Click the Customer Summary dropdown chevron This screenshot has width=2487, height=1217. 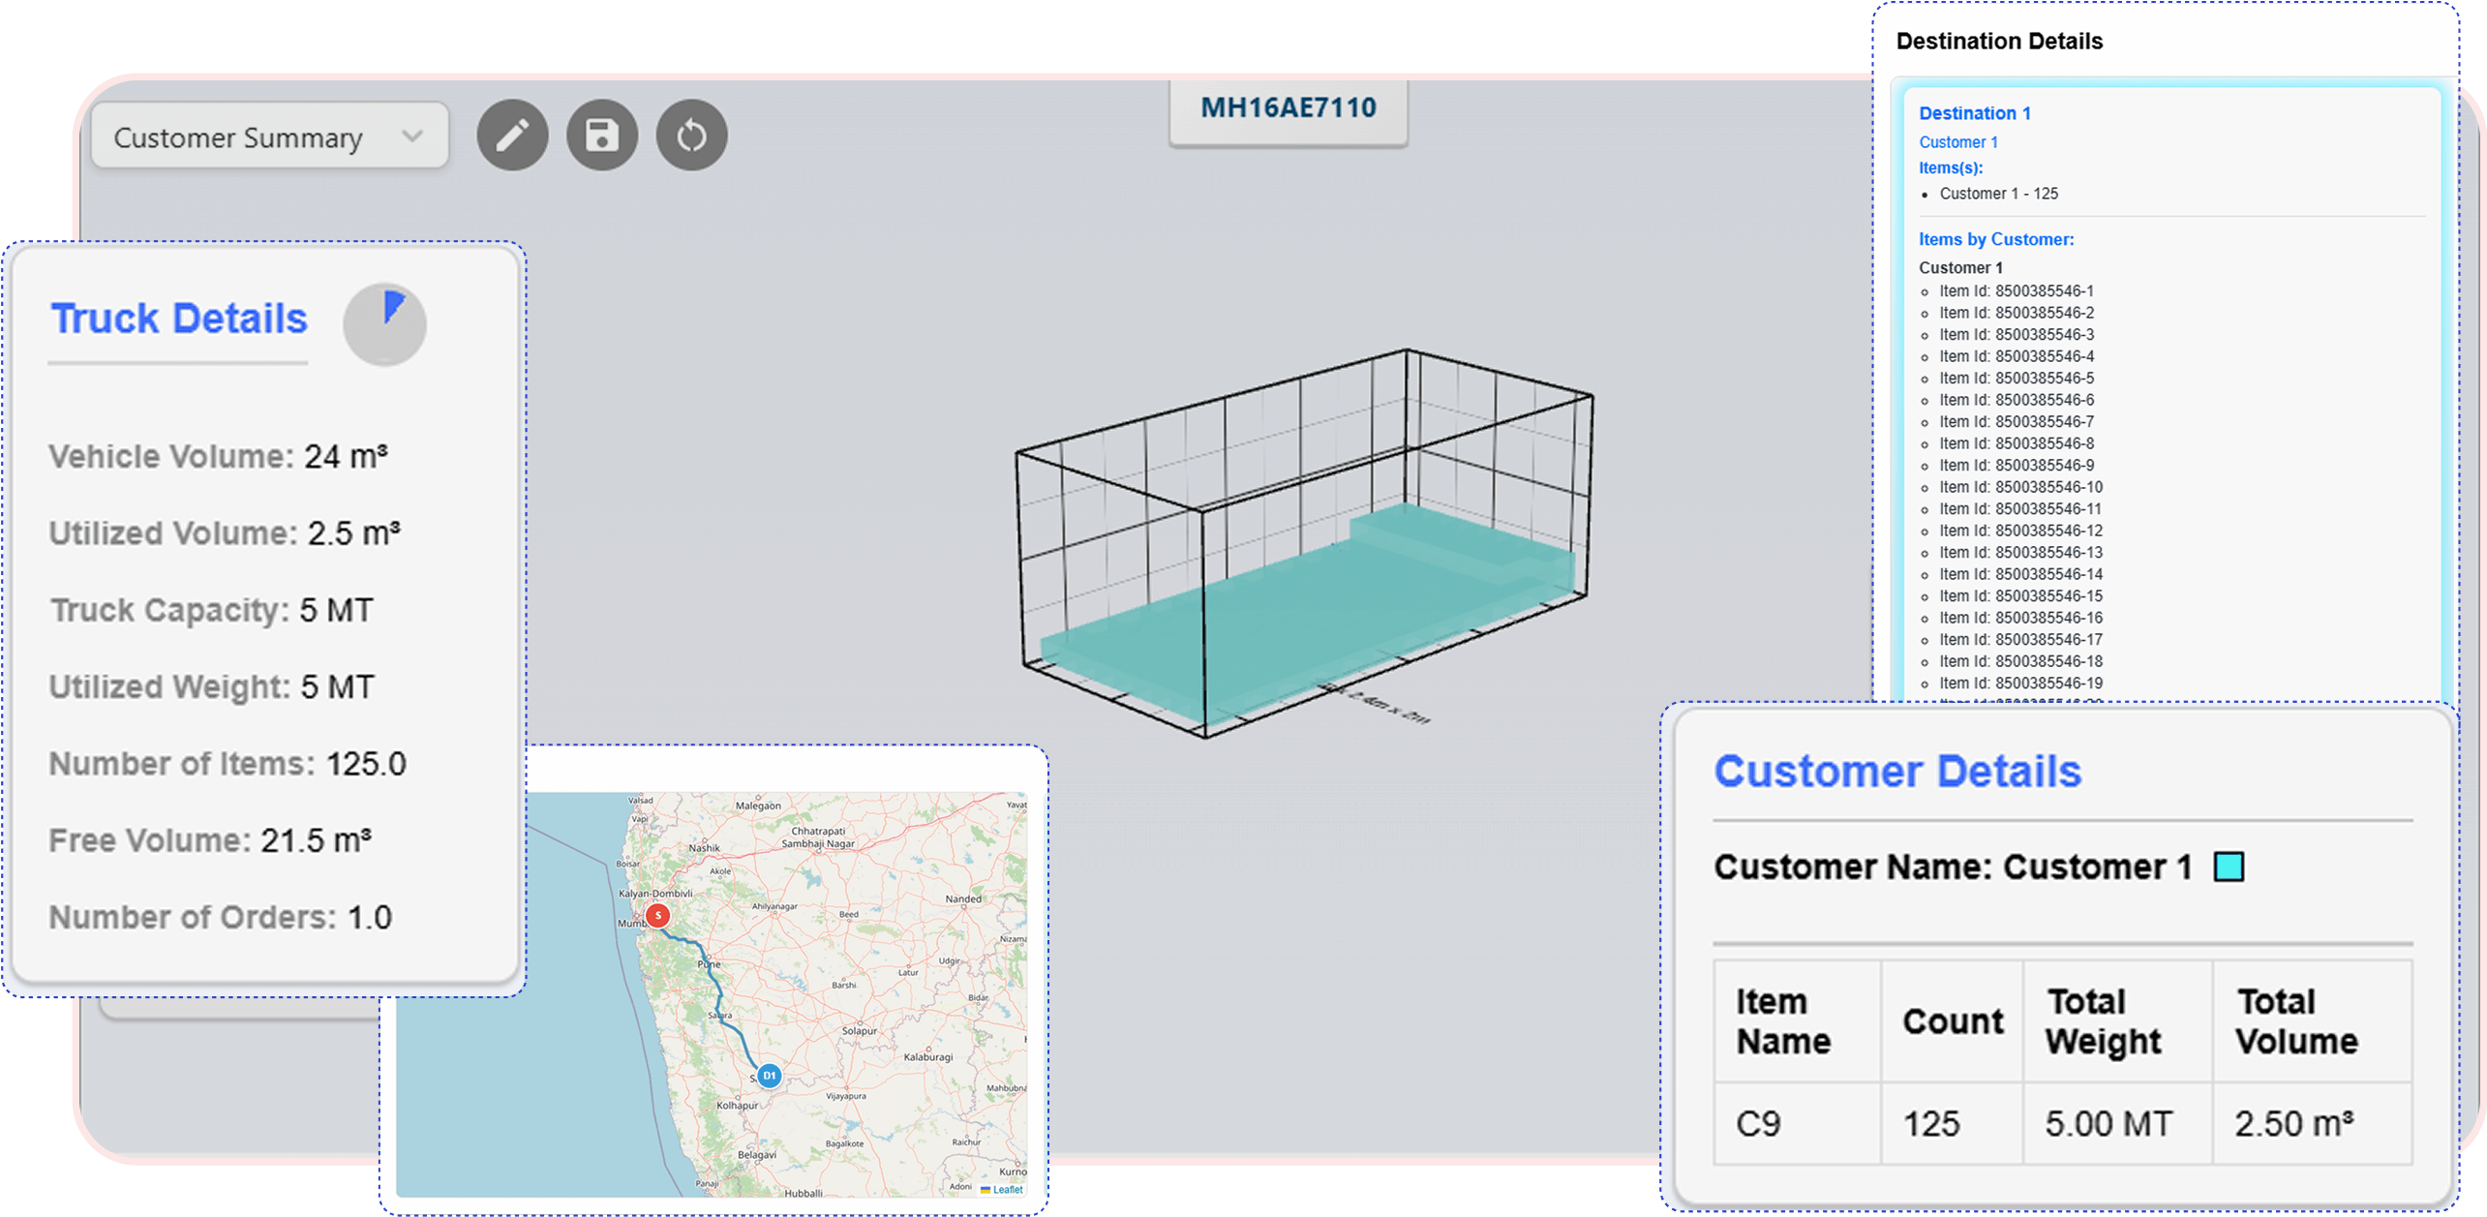[x=412, y=137]
